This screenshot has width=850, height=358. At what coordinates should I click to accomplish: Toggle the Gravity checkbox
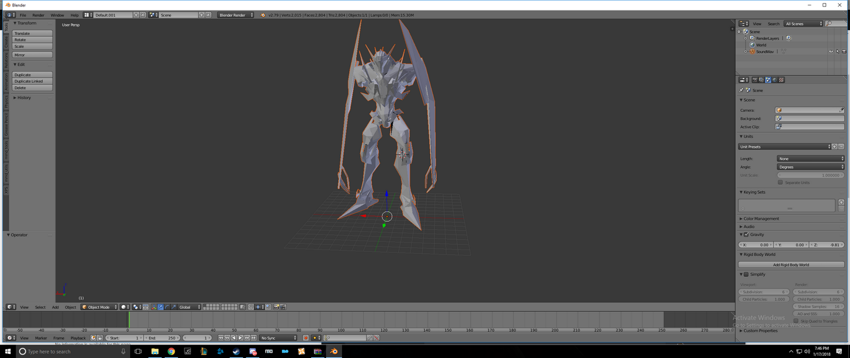tap(746, 234)
